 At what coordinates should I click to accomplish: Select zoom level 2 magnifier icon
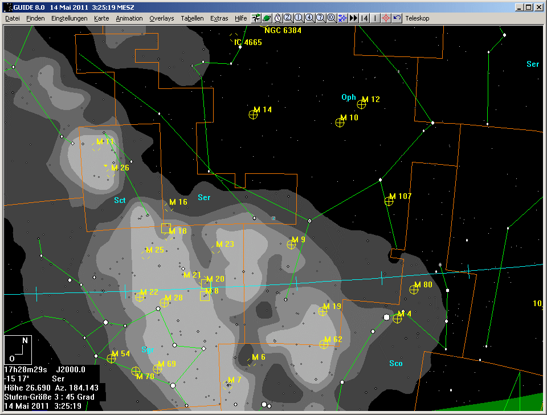[x=288, y=18]
